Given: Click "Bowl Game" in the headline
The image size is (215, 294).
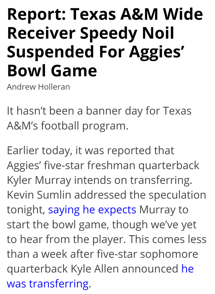Looking at the screenshot, I should pyautogui.click(x=52, y=70).
